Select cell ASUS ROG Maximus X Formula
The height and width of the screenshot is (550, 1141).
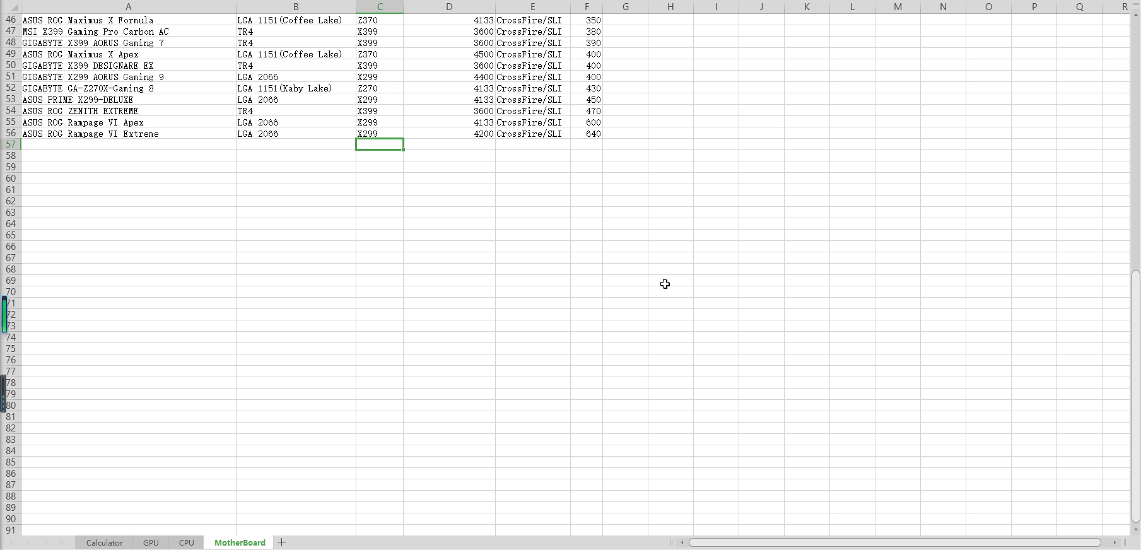click(x=129, y=20)
